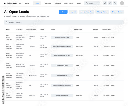Click Universal Technologies (Sample) company
This screenshot has width=128, height=106.
[20, 37]
